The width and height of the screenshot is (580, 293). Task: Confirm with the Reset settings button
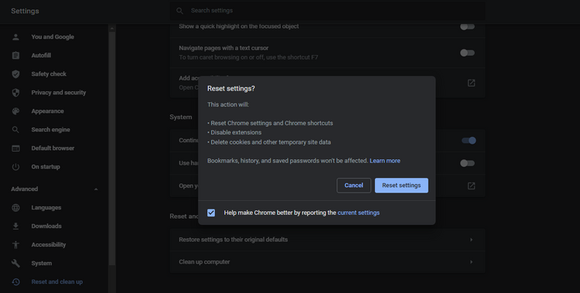(x=401, y=186)
